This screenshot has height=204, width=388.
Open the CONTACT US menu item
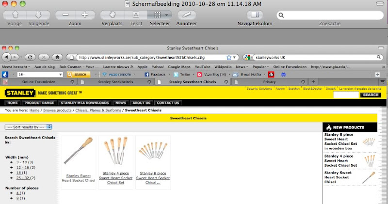[168, 103]
